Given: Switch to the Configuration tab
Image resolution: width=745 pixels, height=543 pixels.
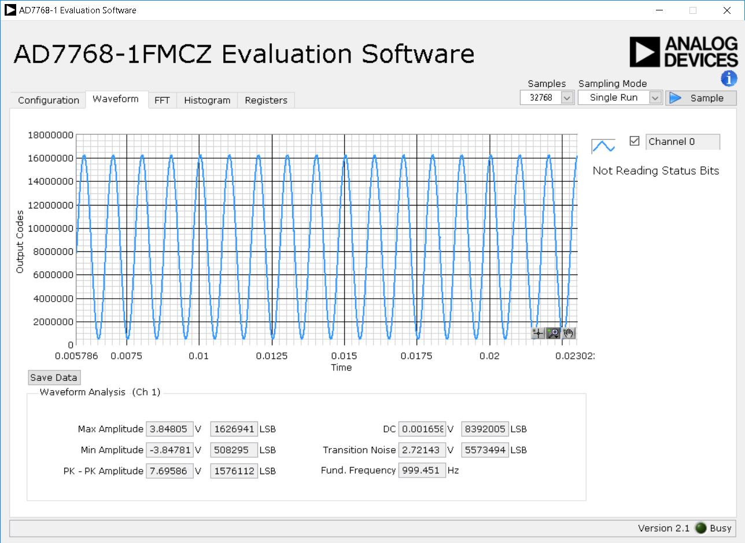Looking at the screenshot, I should pyautogui.click(x=49, y=100).
